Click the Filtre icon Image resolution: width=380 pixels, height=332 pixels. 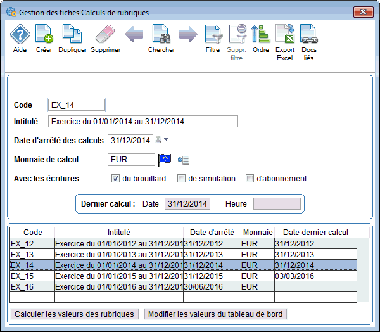tap(213, 35)
